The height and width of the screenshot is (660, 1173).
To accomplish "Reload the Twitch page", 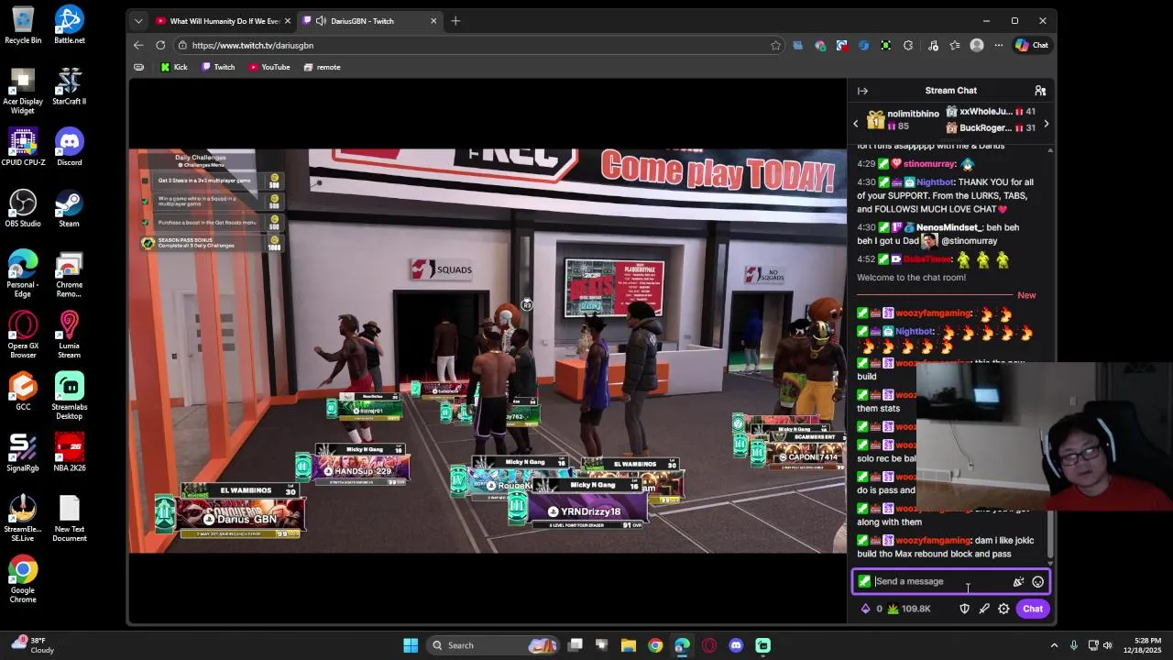I will click(x=160, y=45).
